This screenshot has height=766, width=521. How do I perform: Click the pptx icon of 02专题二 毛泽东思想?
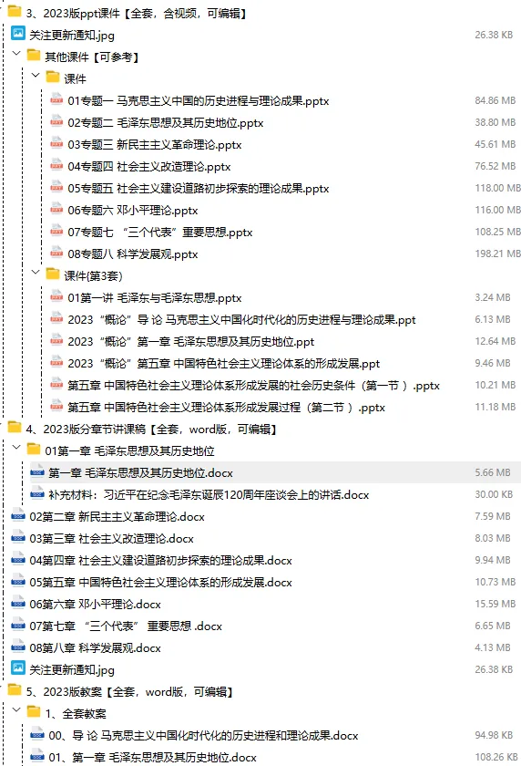pos(56,121)
